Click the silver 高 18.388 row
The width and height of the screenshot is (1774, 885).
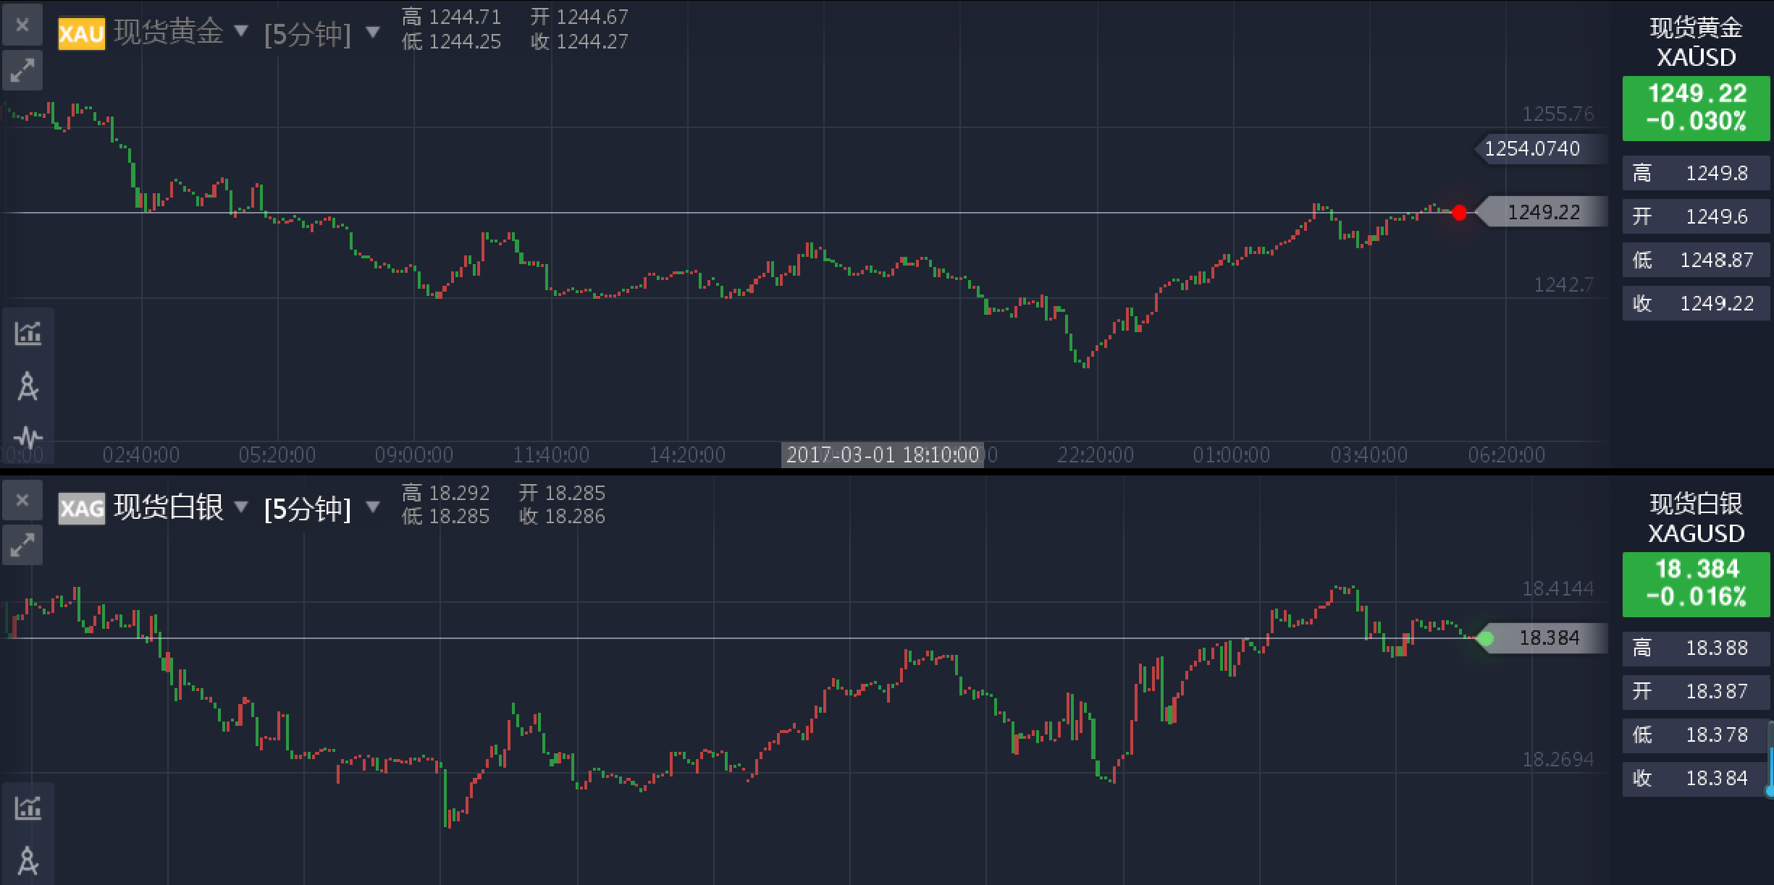(x=1696, y=648)
